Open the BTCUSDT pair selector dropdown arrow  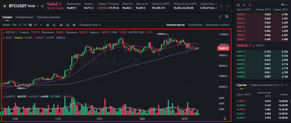coord(38,6)
